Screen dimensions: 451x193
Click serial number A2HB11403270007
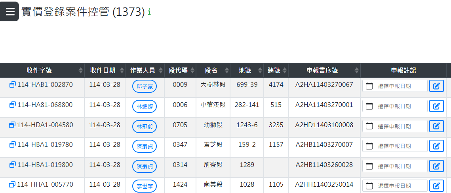[324, 144]
